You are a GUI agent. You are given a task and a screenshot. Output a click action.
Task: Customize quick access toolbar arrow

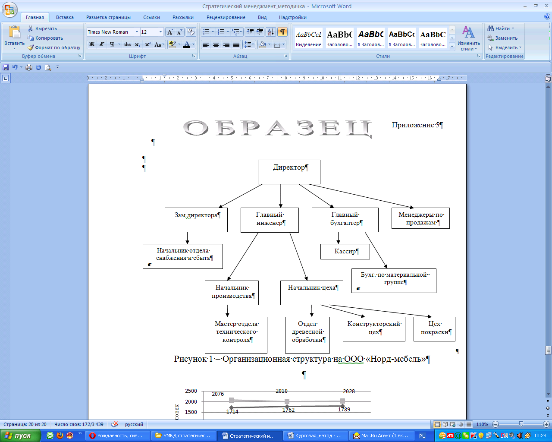pyautogui.click(x=57, y=67)
